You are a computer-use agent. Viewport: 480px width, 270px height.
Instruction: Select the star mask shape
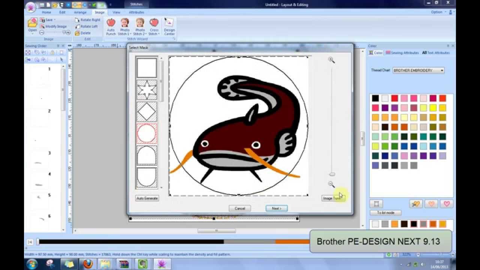pos(147,89)
